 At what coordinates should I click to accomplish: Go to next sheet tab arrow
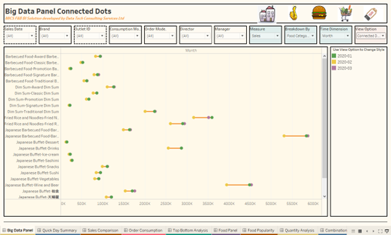click(373, 230)
